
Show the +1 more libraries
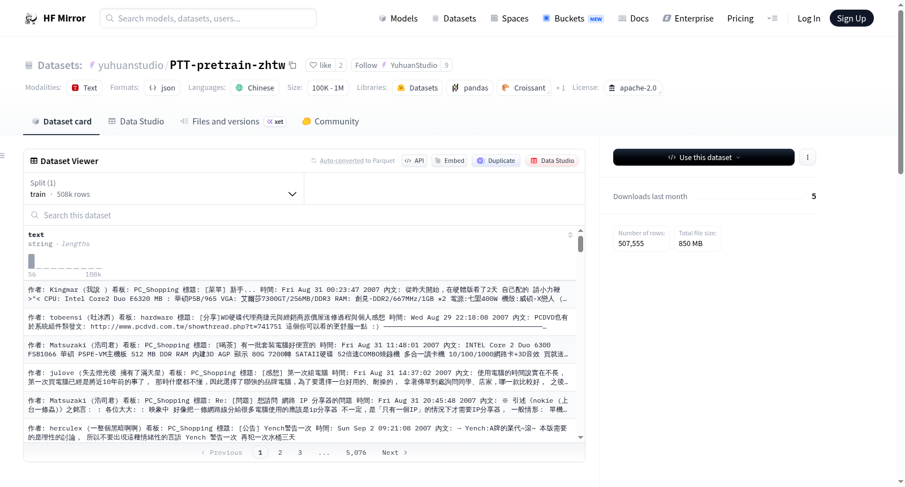pyautogui.click(x=561, y=88)
